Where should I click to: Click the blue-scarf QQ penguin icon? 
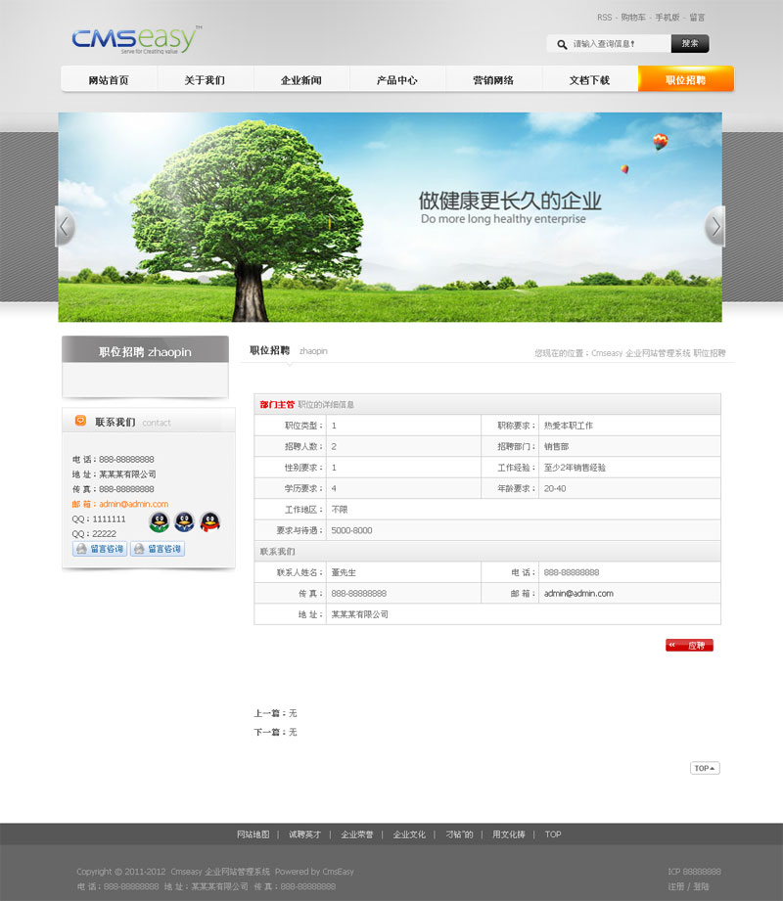184,521
